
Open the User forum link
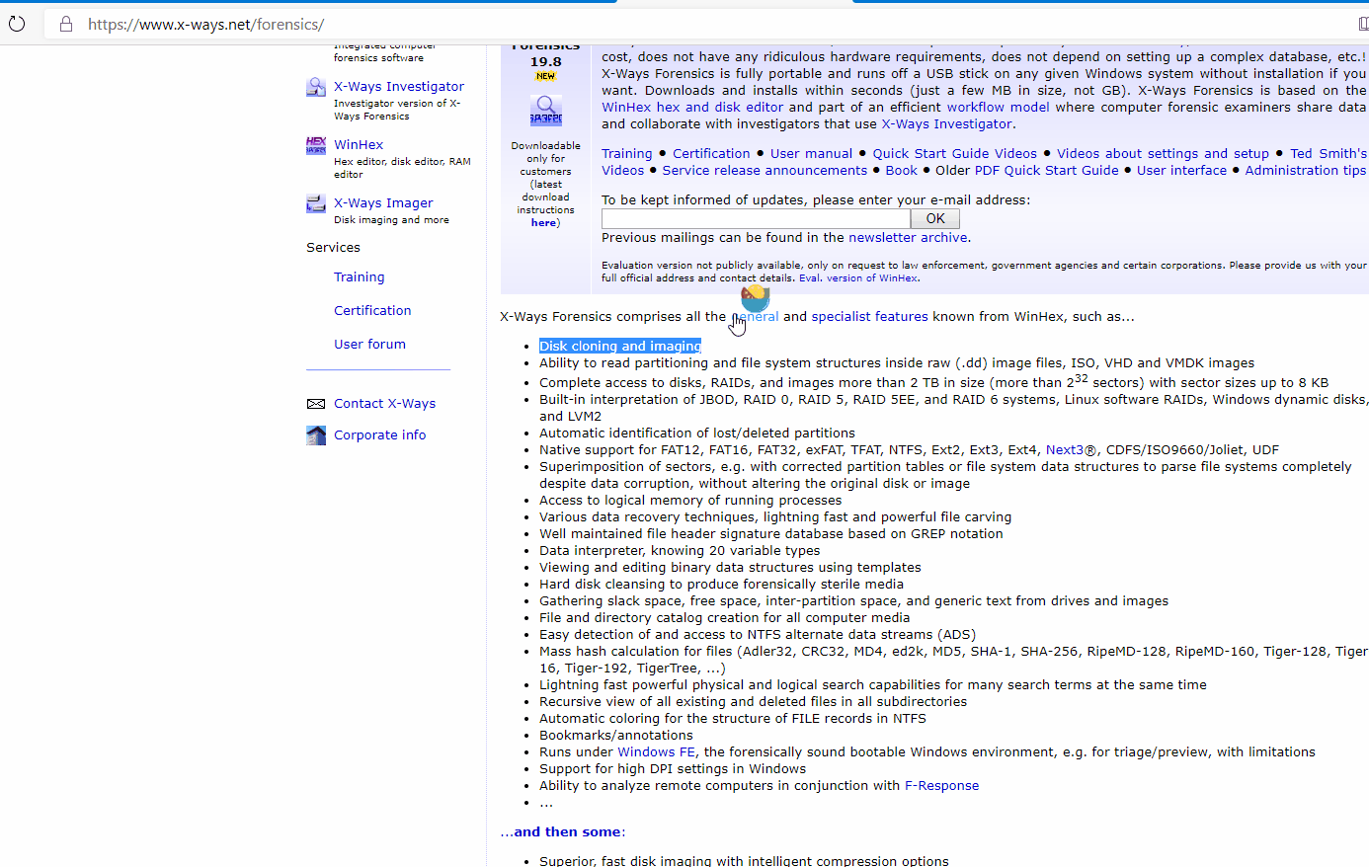coord(369,345)
